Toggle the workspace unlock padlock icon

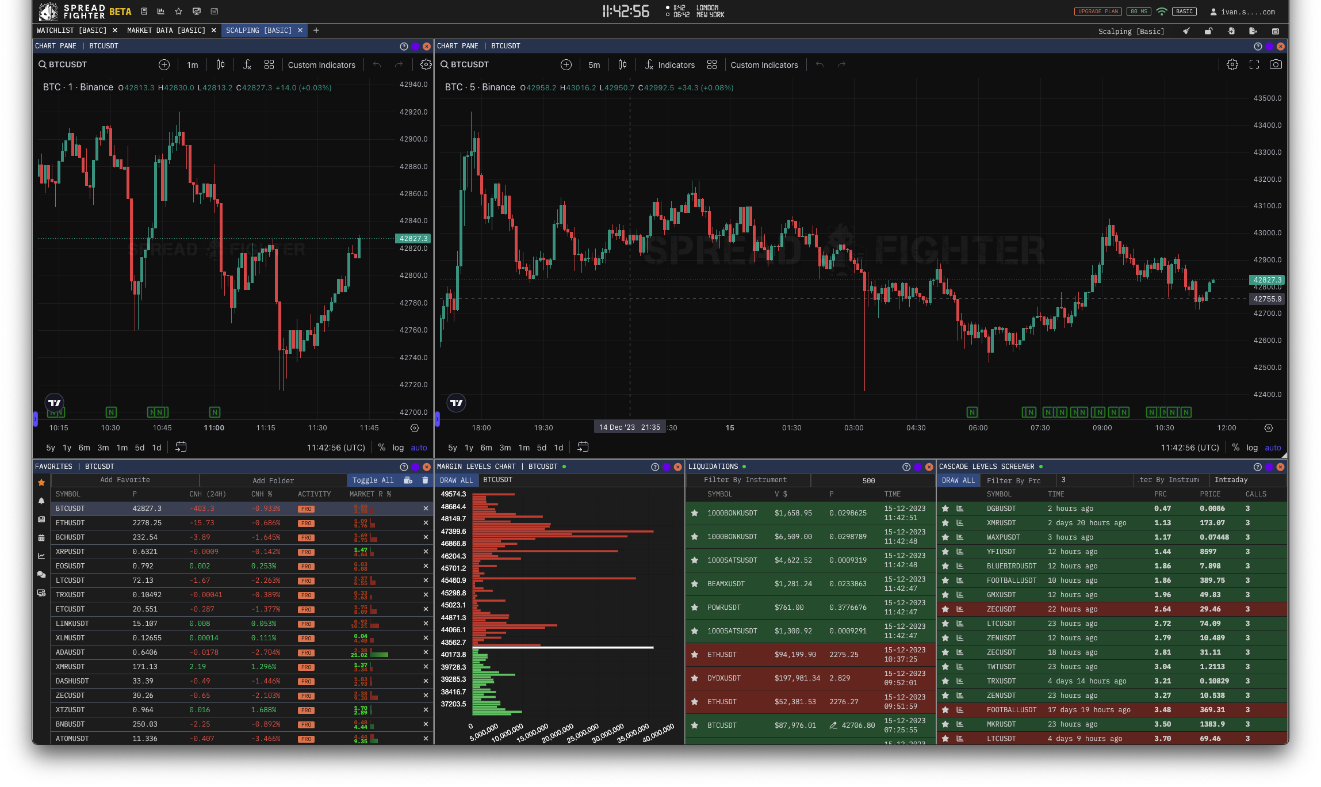[x=1208, y=31]
